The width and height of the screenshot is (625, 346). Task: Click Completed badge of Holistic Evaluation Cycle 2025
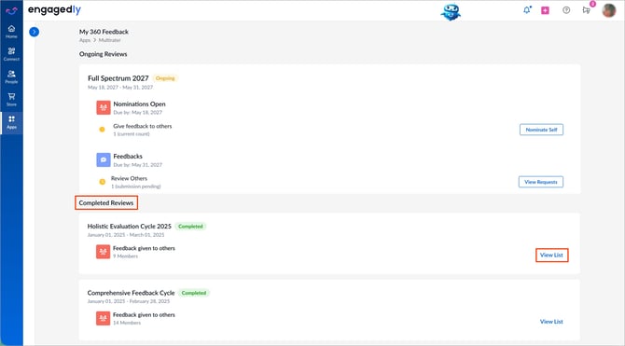190,227
